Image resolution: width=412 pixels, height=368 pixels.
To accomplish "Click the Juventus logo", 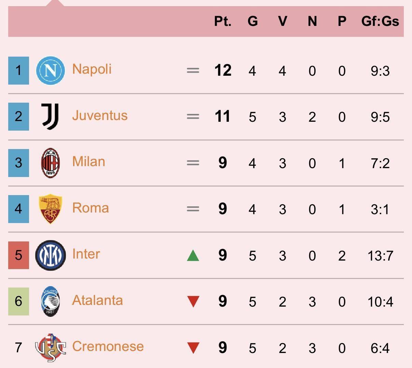I will (x=50, y=117).
